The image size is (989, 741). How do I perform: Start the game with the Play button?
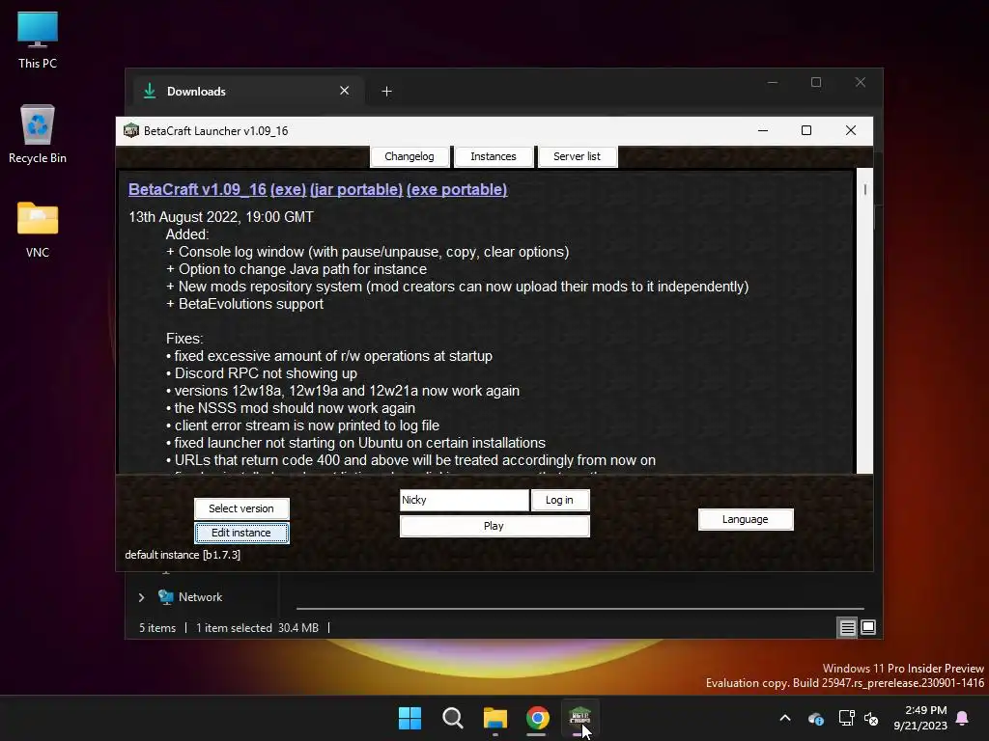point(494,526)
